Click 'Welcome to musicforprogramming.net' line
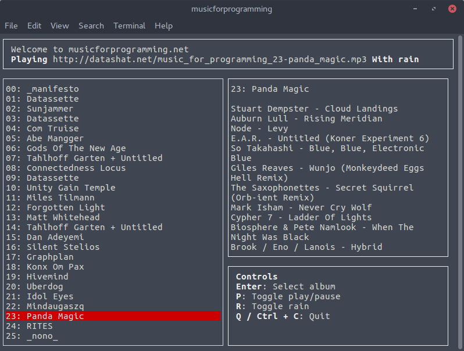Screen dimensions: 464x351 (100, 49)
